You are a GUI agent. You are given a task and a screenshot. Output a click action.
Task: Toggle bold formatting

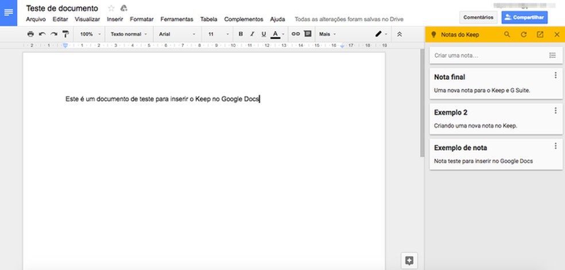pos(241,34)
